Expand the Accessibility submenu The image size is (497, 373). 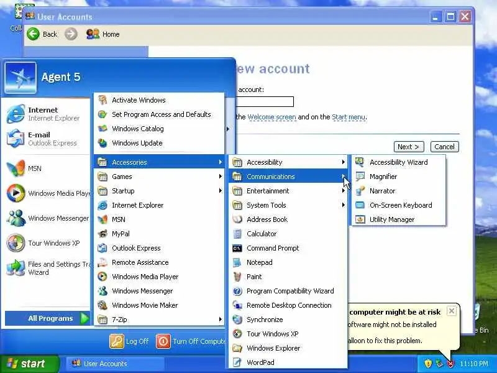pyautogui.click(x=288, y=162)
